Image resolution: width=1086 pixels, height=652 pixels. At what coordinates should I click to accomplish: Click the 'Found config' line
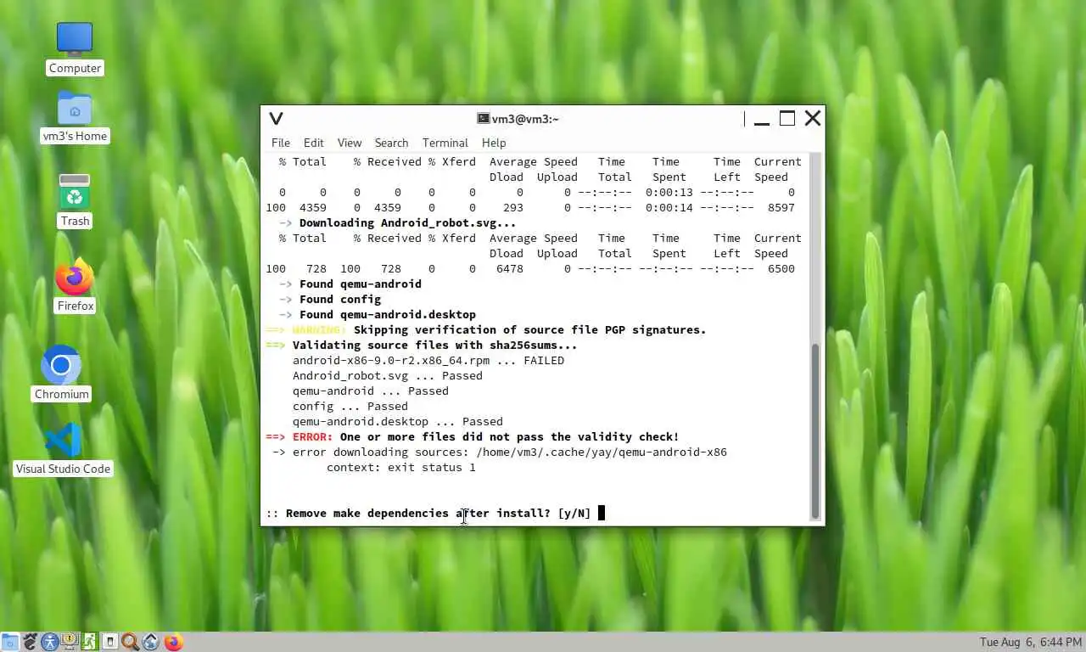tap(330, 300)
